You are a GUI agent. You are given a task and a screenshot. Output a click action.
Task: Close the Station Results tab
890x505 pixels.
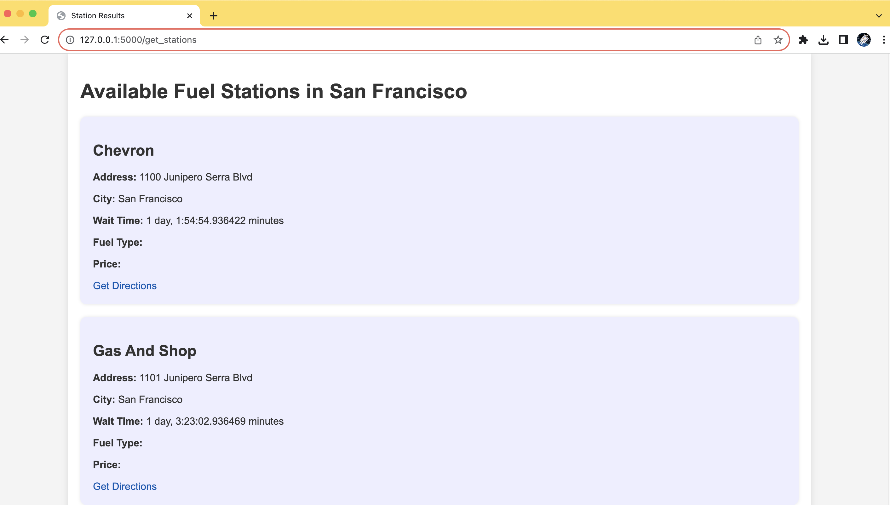coord(189,16)
